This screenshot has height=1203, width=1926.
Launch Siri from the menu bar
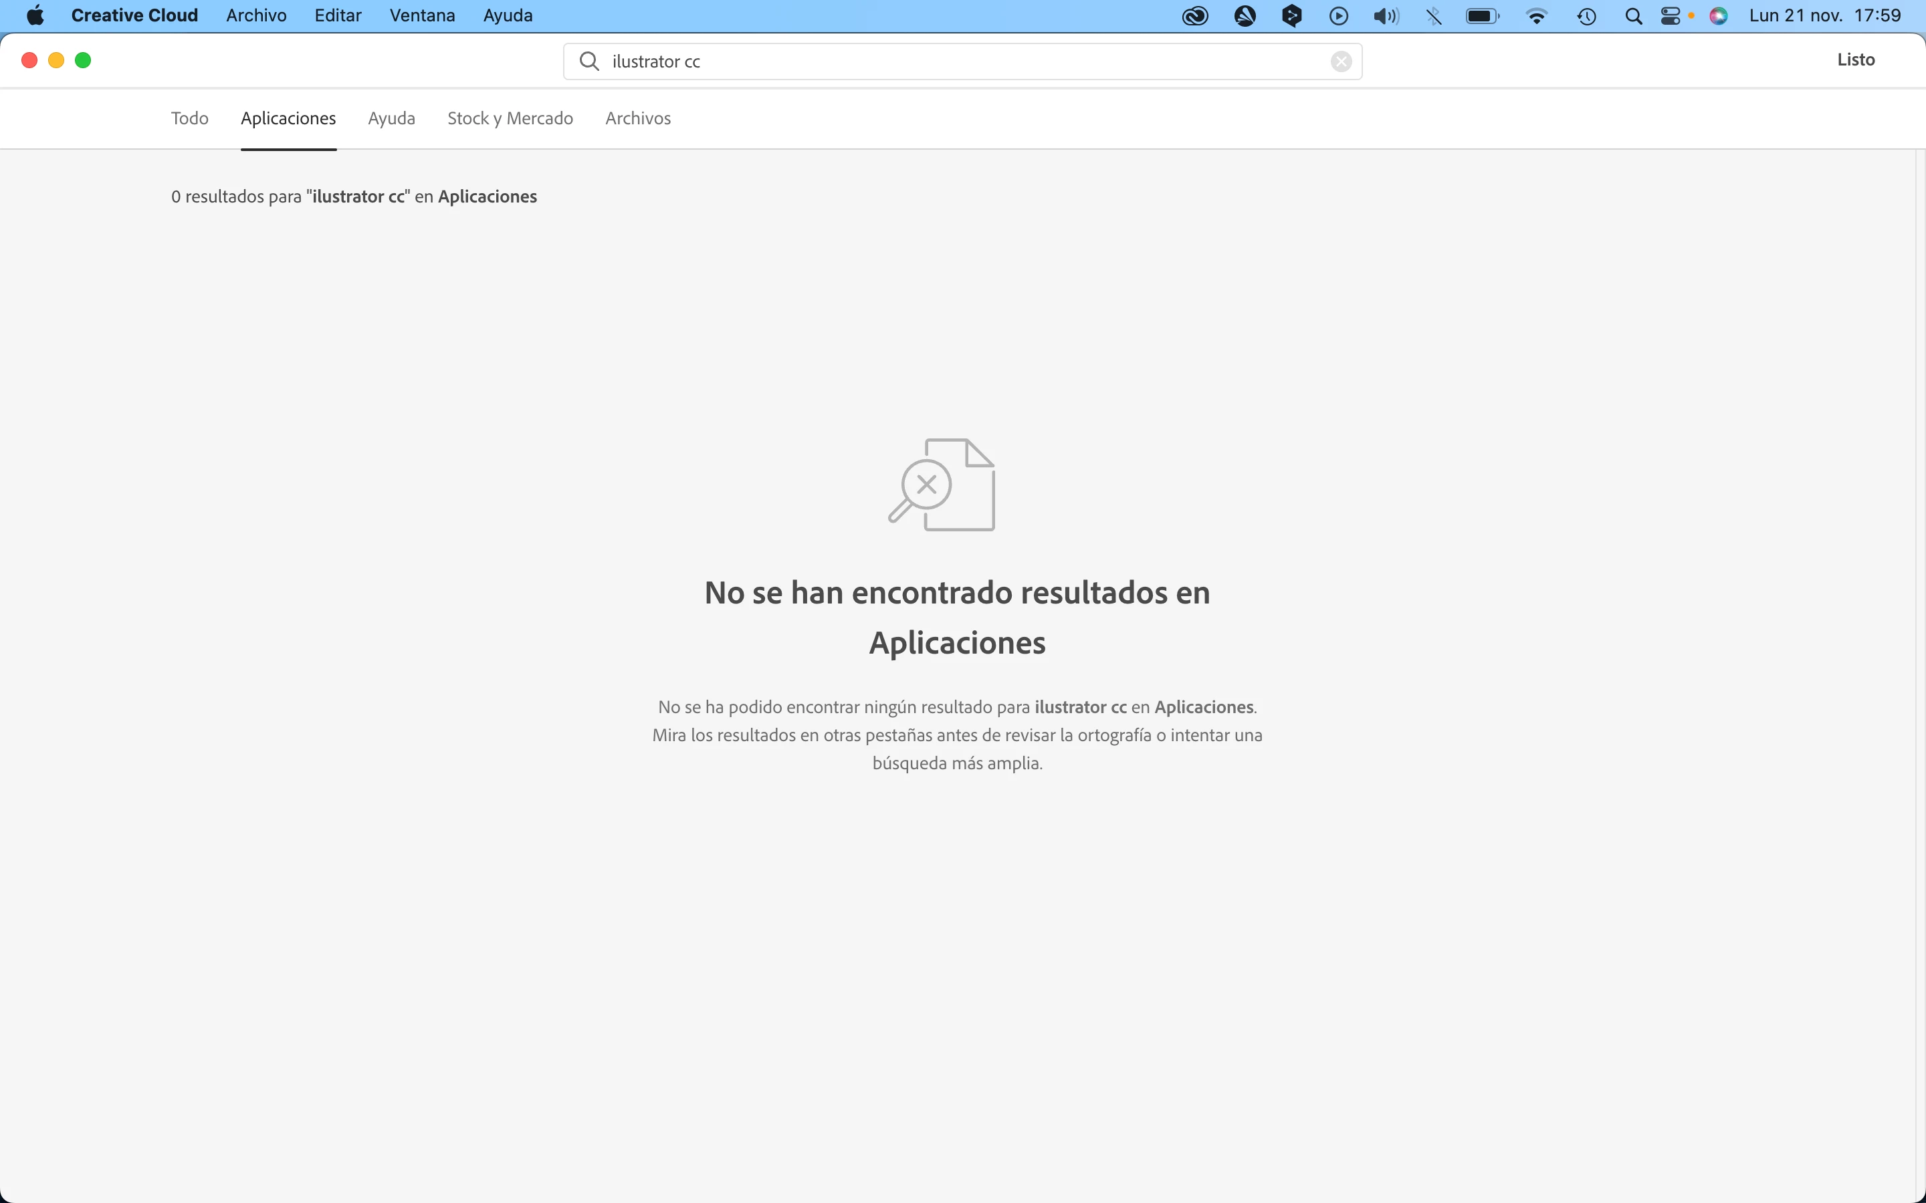1718,16
